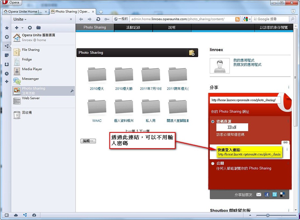Share to Delicious
The width and height of the screenshot is (300, 220).
tap(282, 195)
